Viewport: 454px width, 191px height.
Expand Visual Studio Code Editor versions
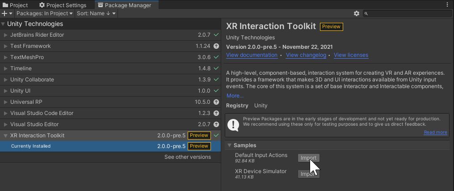pos(5,113)
